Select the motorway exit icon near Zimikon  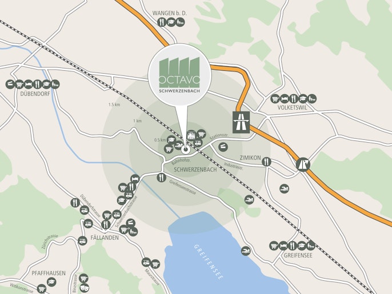pos(303,164)
